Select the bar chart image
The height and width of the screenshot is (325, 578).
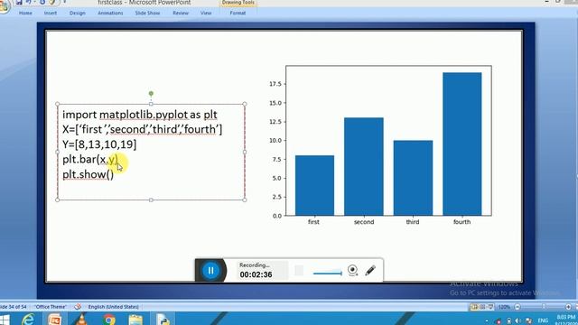380,145
